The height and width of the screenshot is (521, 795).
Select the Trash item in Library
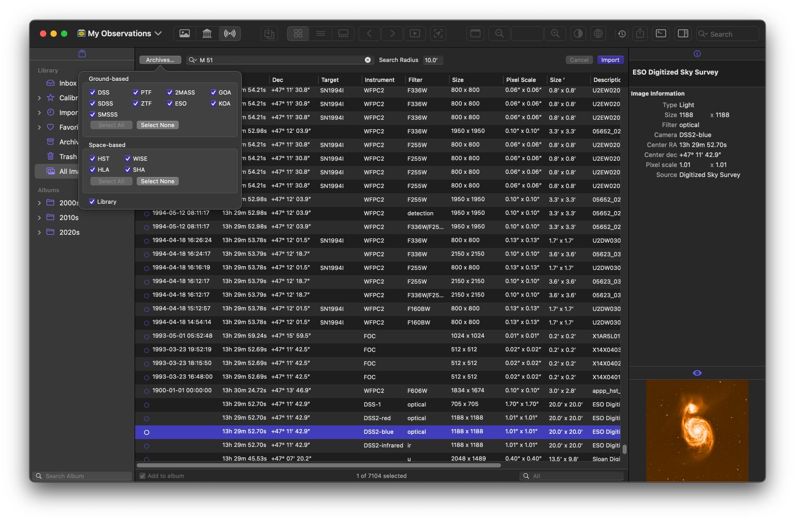point(68,157)
